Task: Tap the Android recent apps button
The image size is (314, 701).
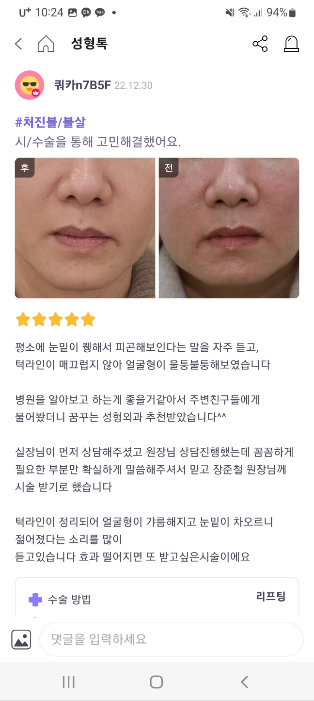Action: click(x=69, y=682)
